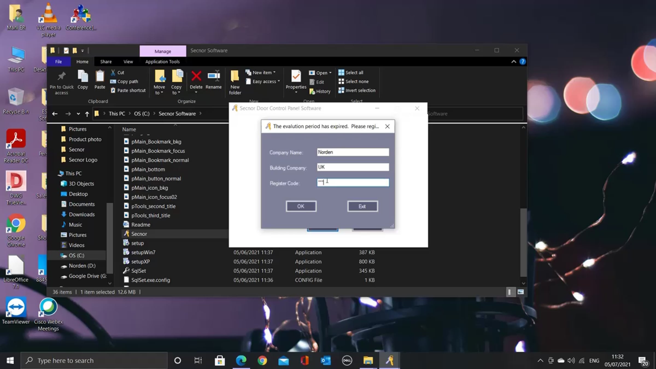Screen dimensions: 656x369
Task: Navigate up one folder level arrow
Action: click(87, 114)
